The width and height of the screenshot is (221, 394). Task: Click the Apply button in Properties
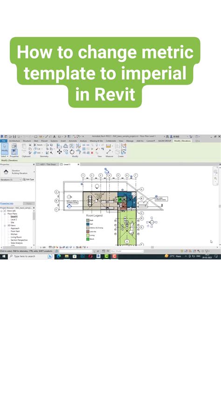29,203
